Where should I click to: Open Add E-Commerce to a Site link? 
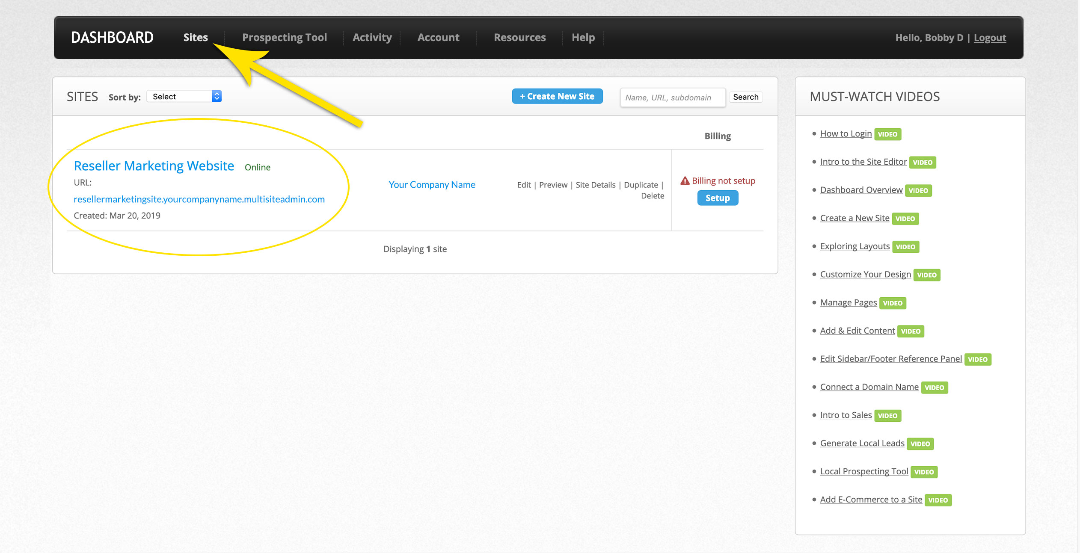(871, 500)
